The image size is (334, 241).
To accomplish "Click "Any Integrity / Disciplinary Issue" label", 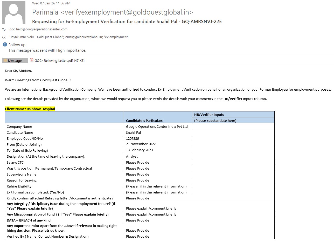I will click(x=61, y=206).
